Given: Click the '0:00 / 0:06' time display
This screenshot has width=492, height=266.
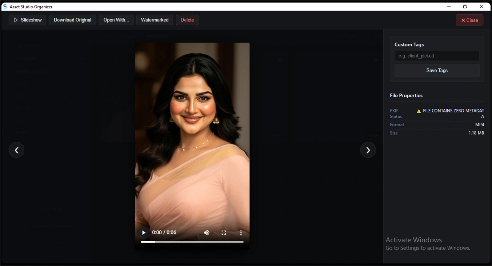Looking at the screenshot, I should (x=164, y=233).
